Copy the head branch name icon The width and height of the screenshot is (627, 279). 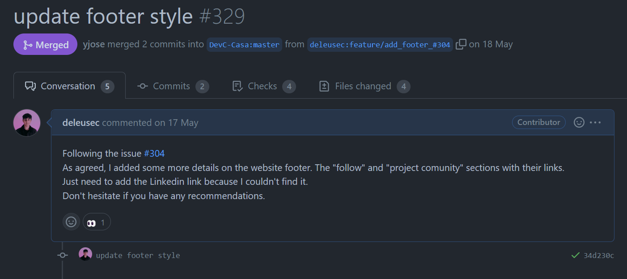tap(461, 44)
